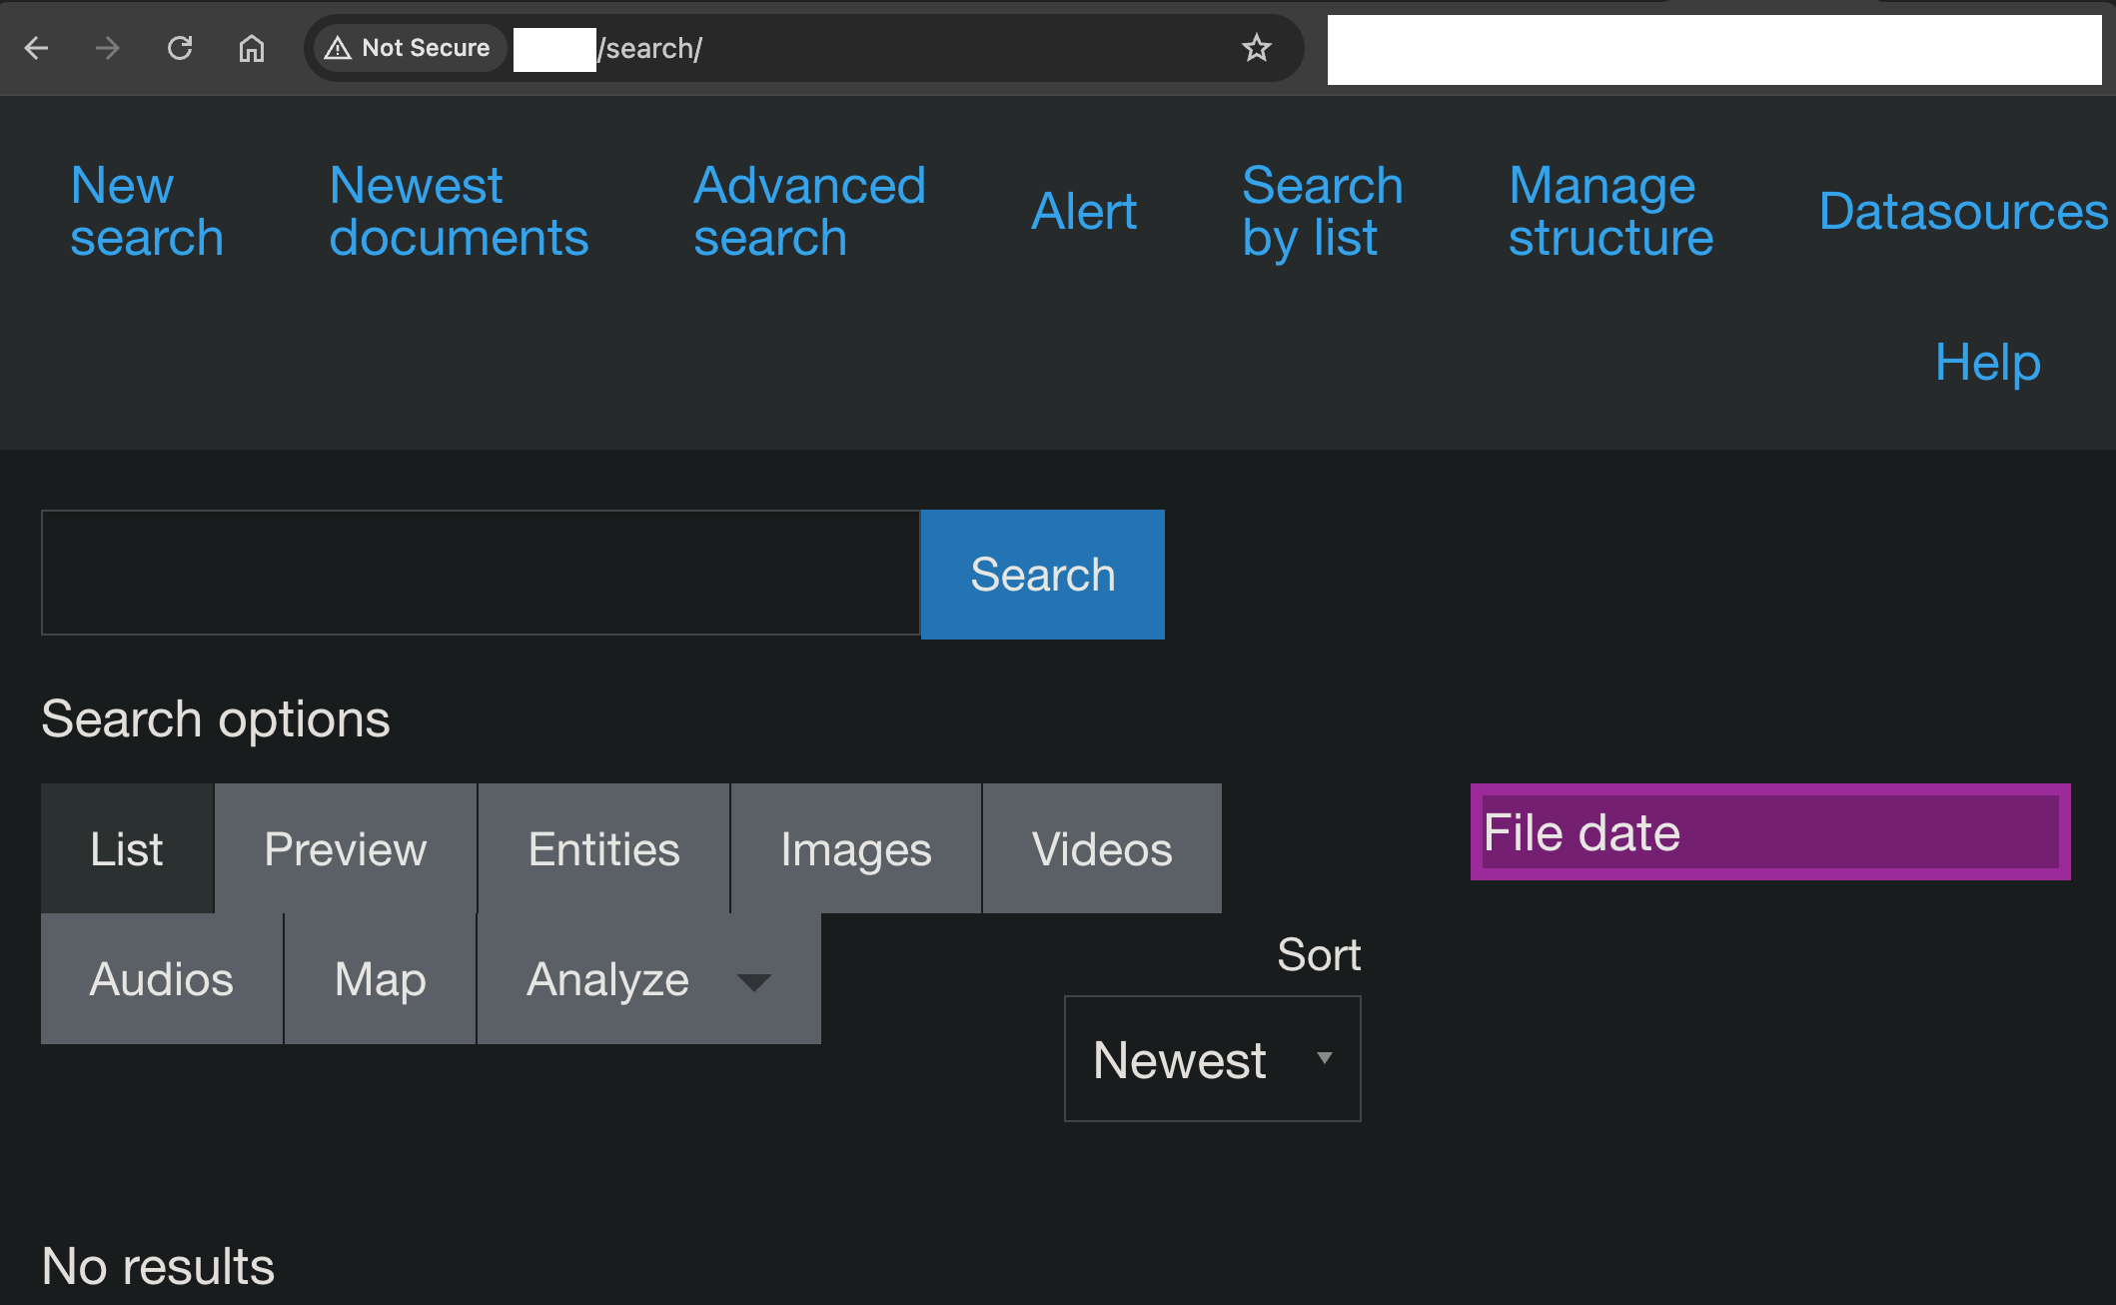Click inside the search query field
Image resolution: width=2116 pixels, height=1305 pixels.
click(480, 573)
